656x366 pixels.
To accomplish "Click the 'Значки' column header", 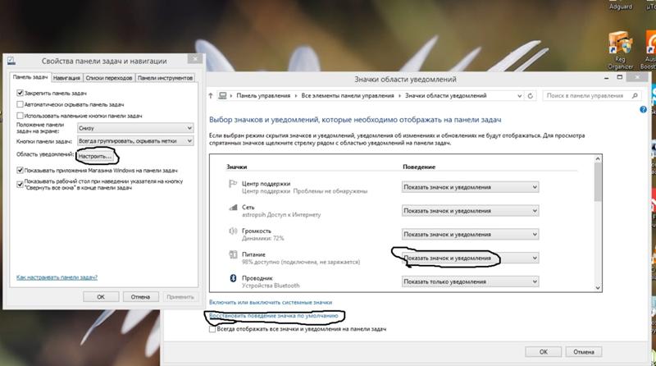I will pos(237,167).
